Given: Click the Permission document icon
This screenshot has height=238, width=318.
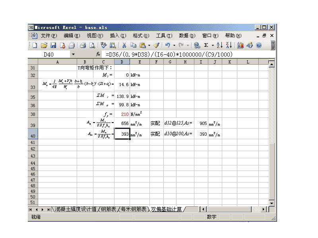Looking at the screenshot, I should coord(62,45).
